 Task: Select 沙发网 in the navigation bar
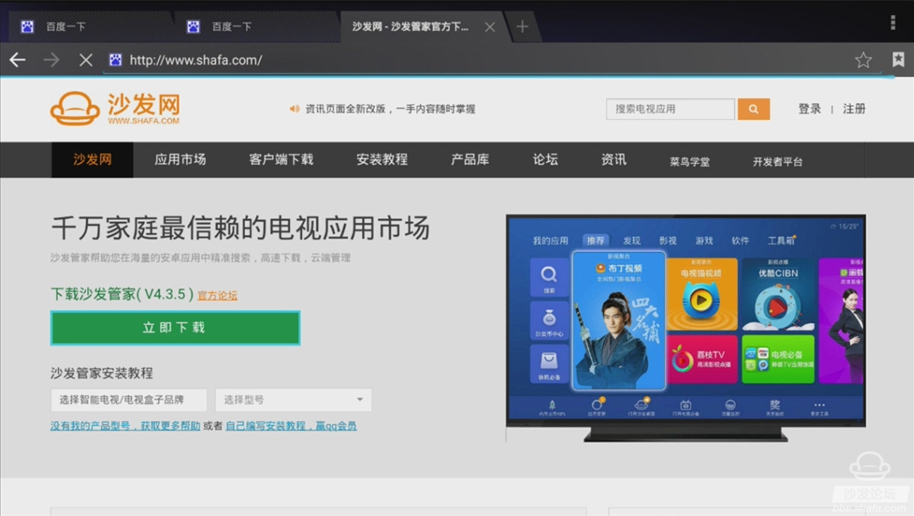93,160
